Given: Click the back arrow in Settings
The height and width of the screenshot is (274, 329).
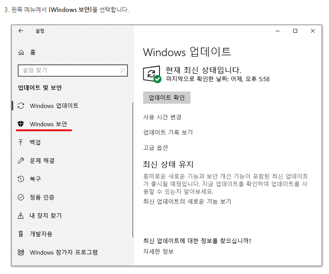Looking at the screenshot, I should pos(21,31).
